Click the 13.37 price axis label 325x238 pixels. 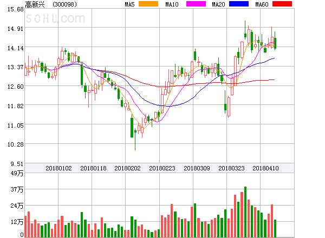(x=15, y=67)
